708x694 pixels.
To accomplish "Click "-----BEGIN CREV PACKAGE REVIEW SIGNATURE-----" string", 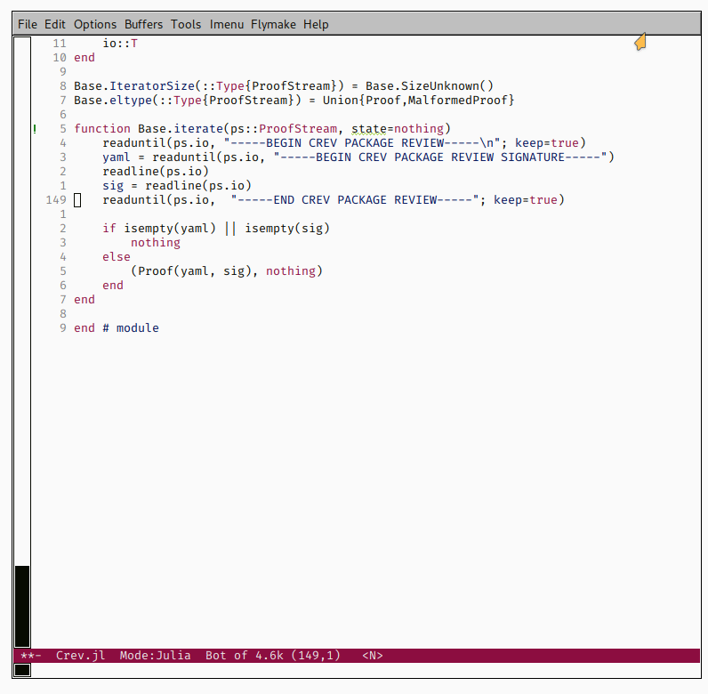I will [440, 157].
